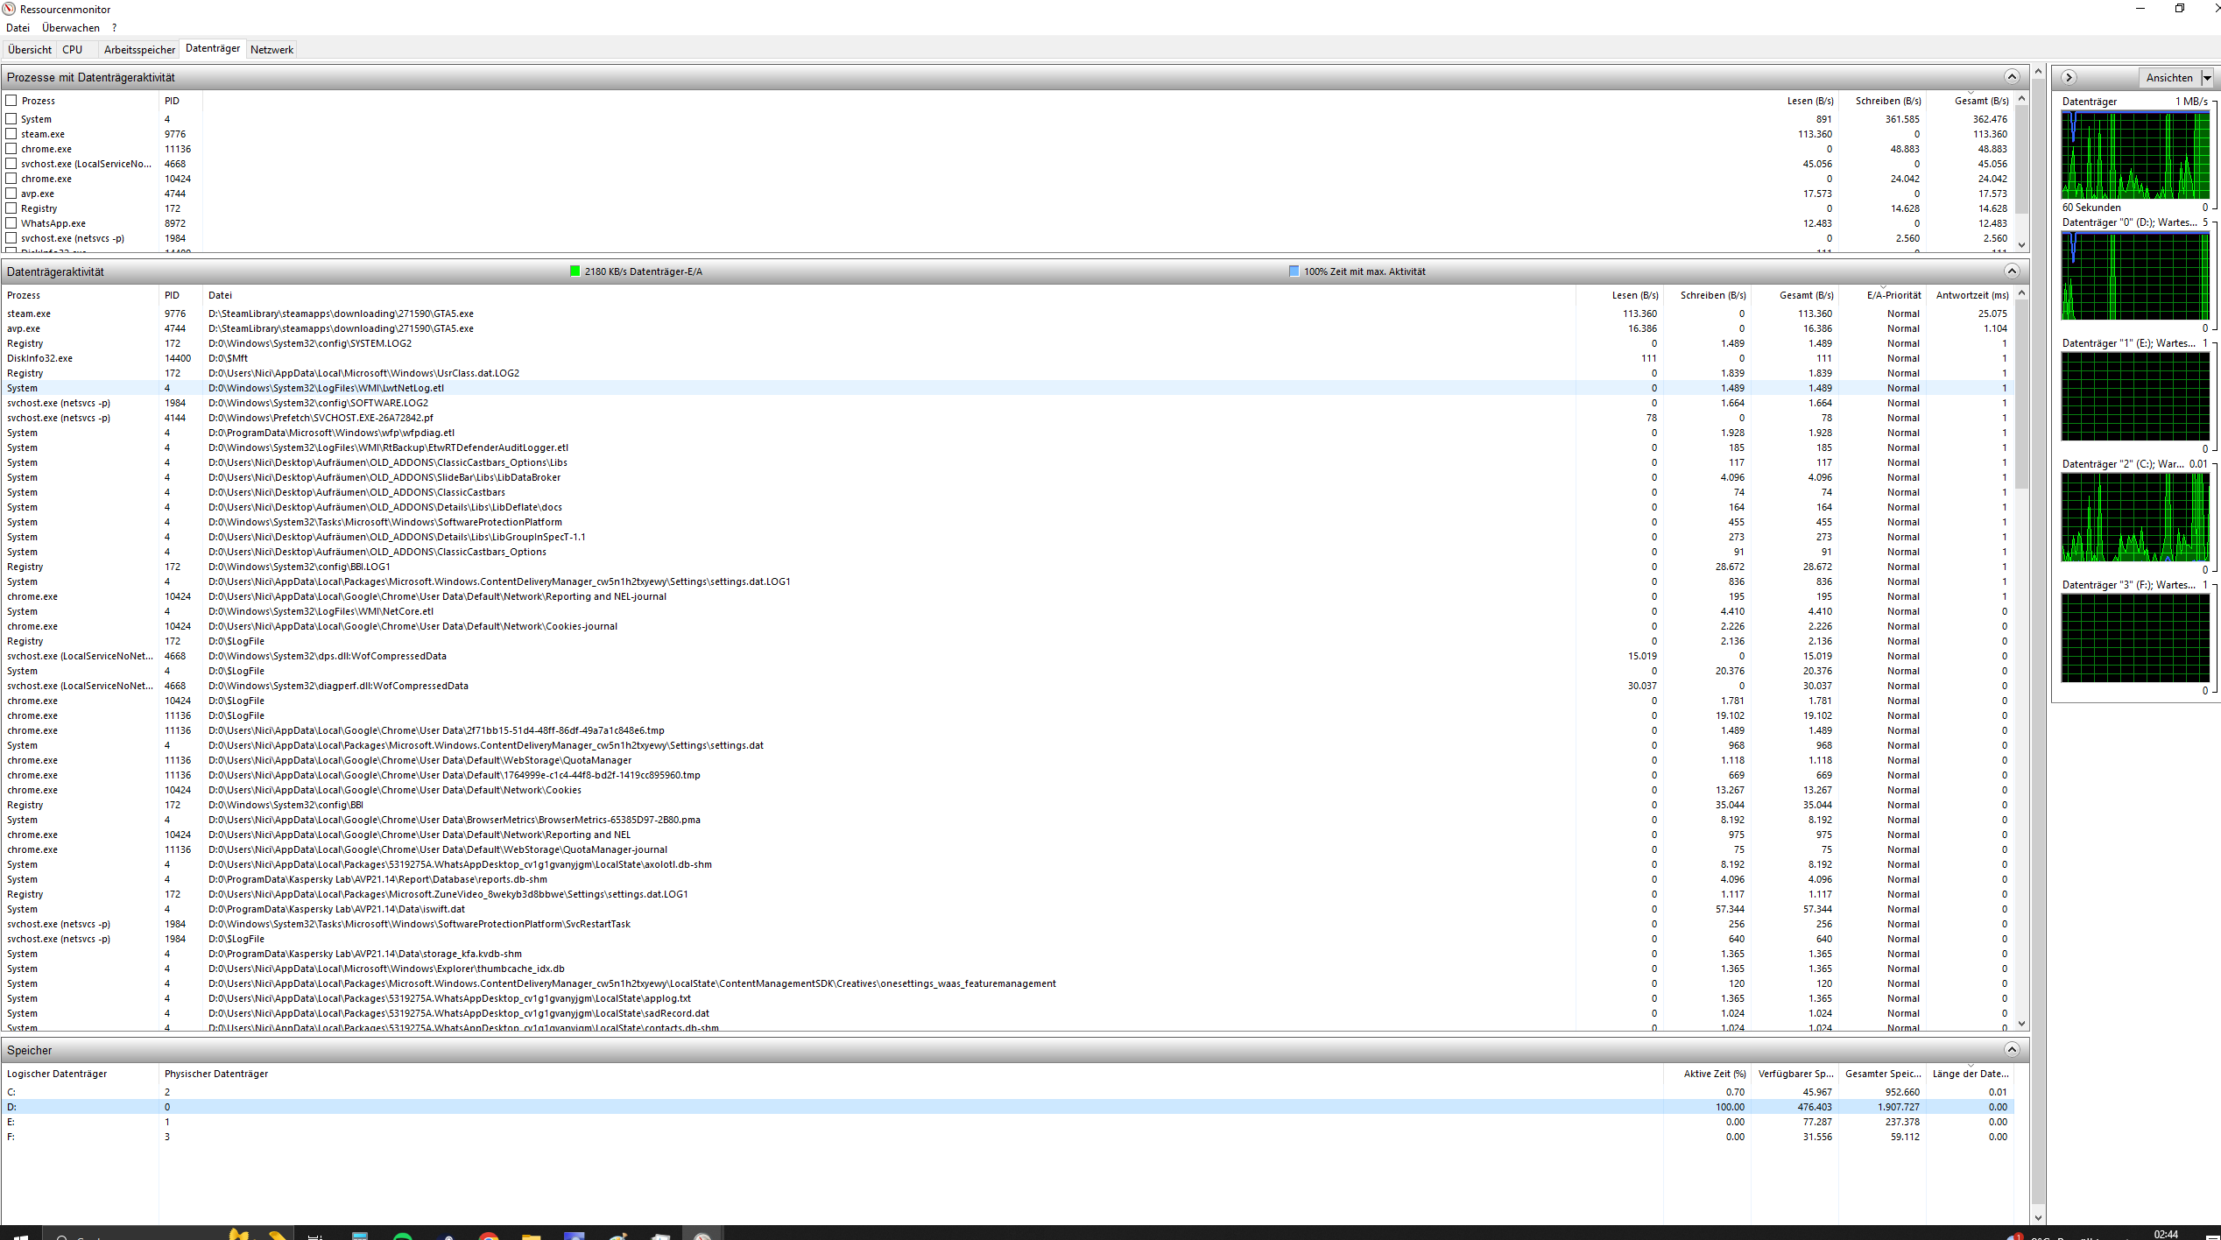Click the green Datenträger-E/A legend square
Screen dimensions: 2221x1240
[x=575, y=271]
